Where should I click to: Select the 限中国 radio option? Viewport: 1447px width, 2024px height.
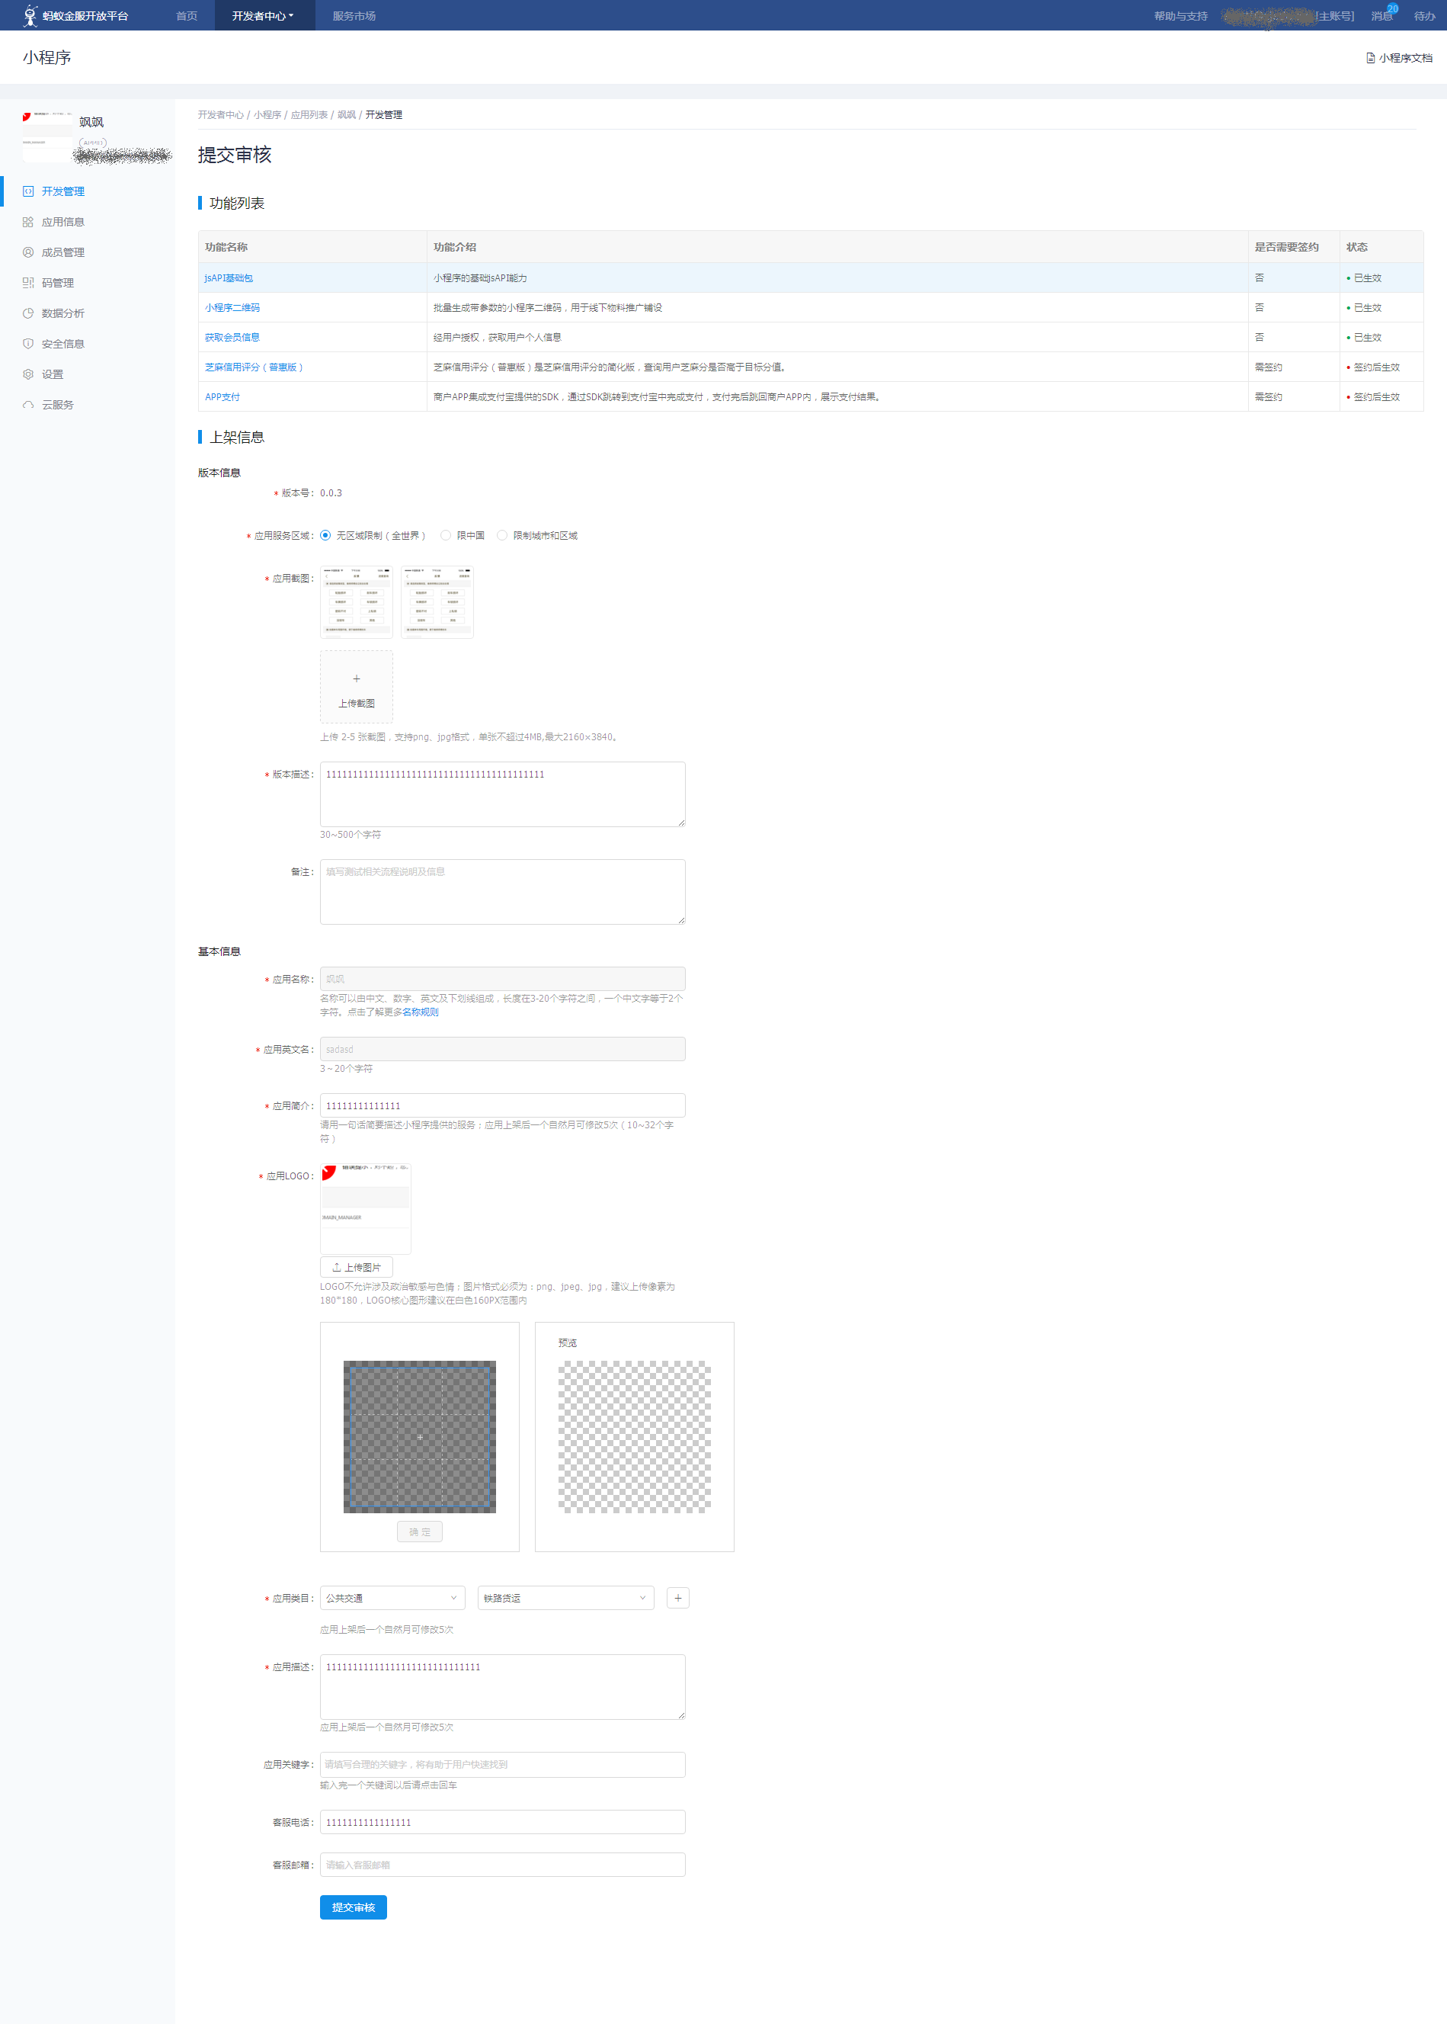tap(446, 536)
